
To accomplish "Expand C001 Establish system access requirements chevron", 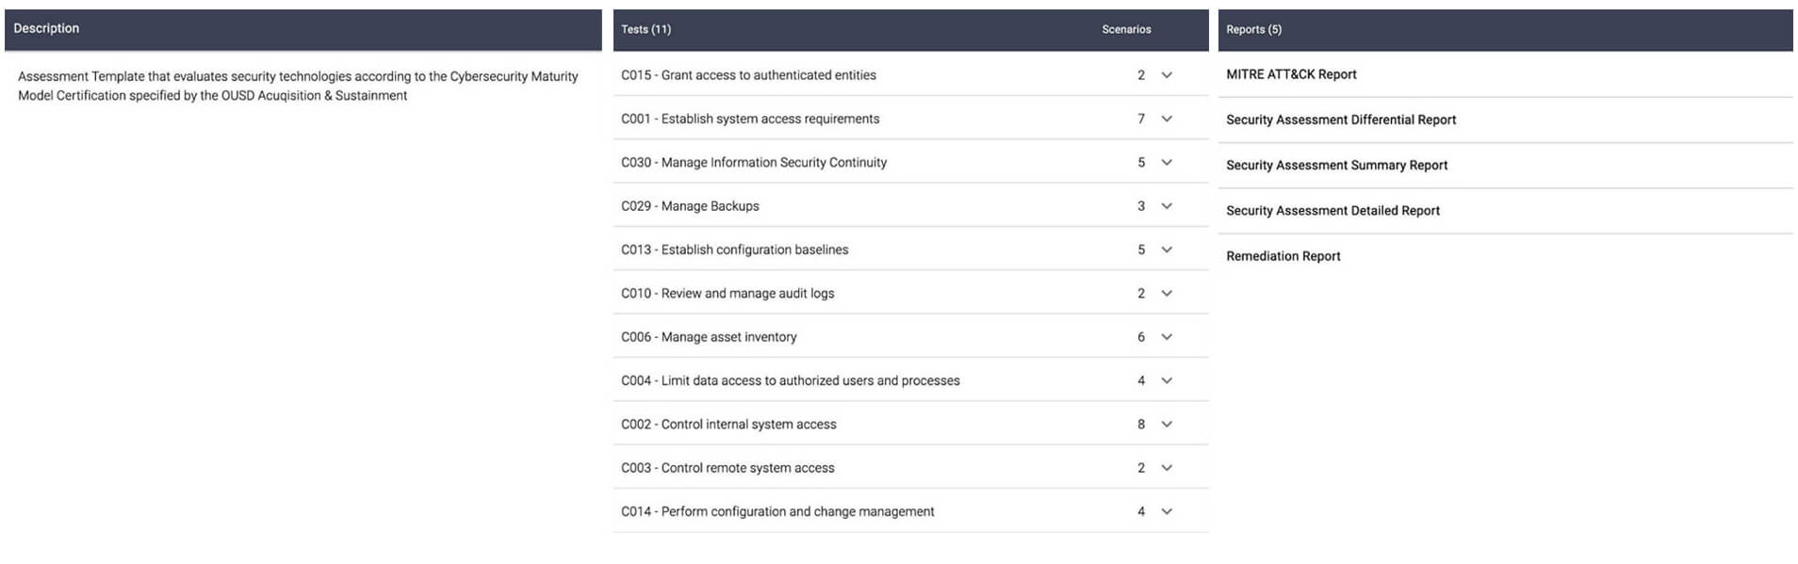I will [1167, 119].
